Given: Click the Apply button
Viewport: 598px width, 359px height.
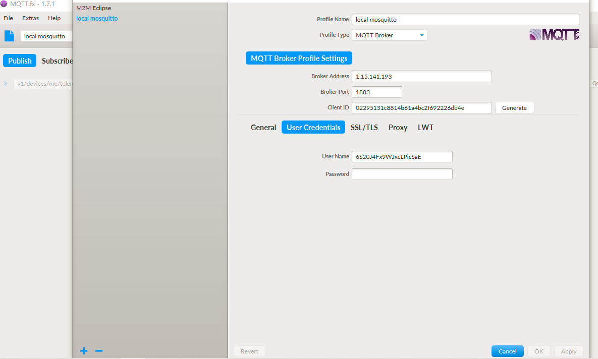Looking at the screenshot, I should pos(569,351).
